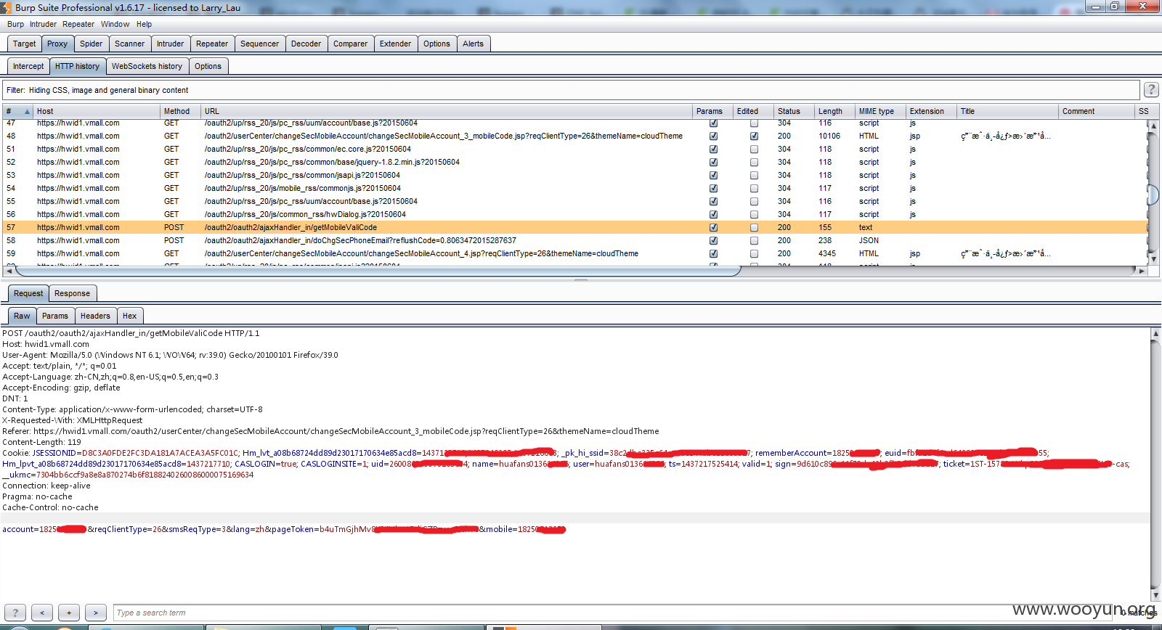The image size is (1162, 630).
Task: Open the Repeater tool tab
Action: pos(212,44)
